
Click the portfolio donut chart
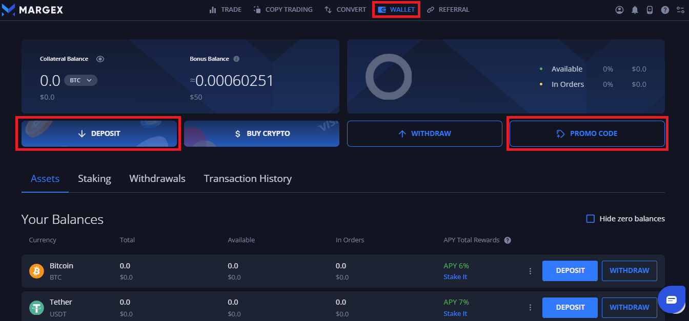(389, 76)
